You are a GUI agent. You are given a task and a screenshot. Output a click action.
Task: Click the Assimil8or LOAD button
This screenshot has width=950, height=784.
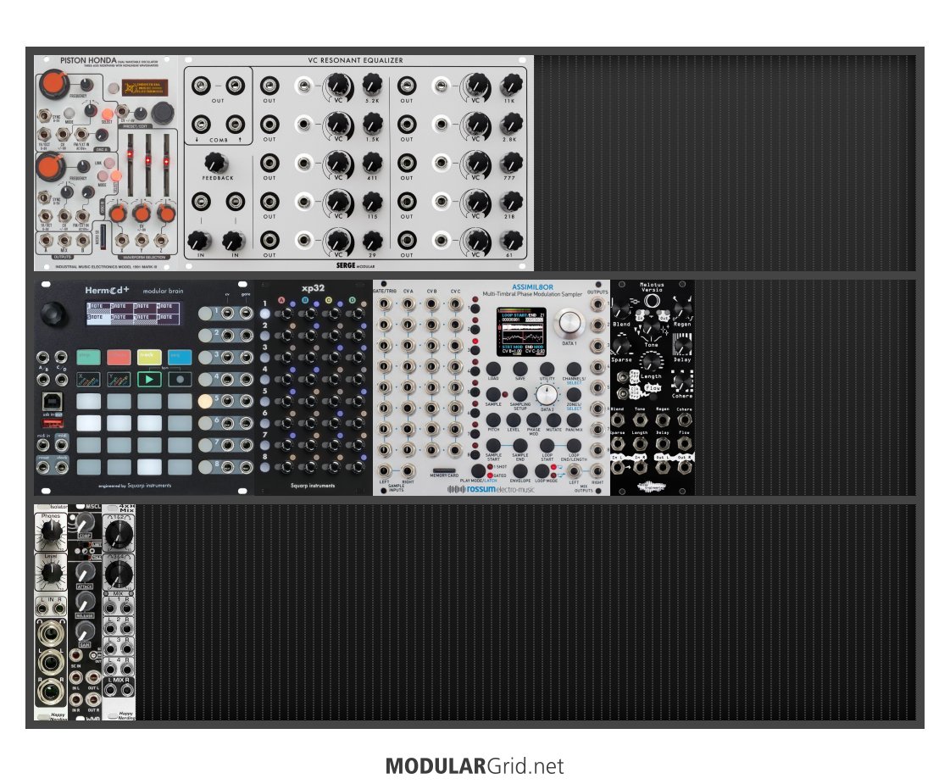click(493, 369)
